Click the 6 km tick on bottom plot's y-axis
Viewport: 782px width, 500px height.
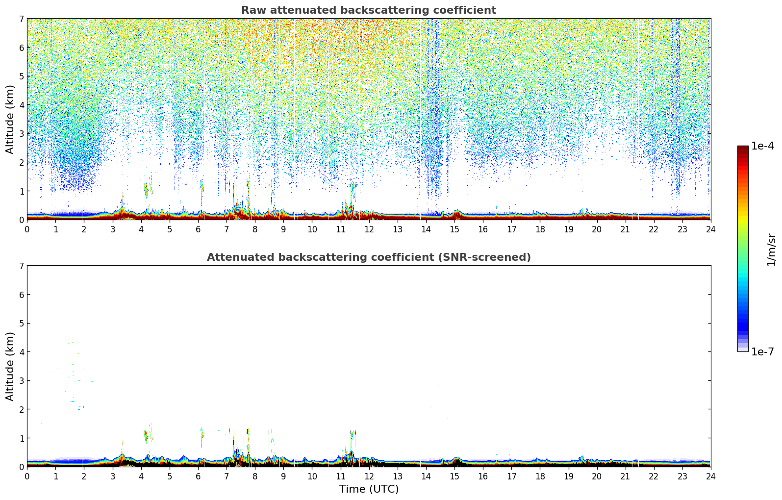click(21, 295)
